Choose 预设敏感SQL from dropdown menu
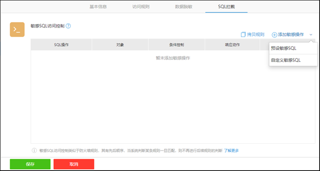The image size is (320, 171). coord(293,48)
